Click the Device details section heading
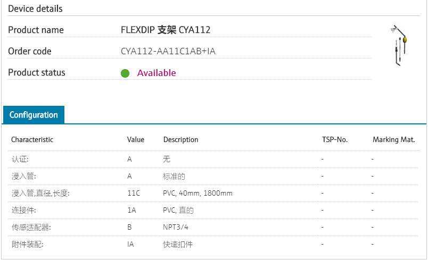Screen dimensions: 428x260 [35, 9]
